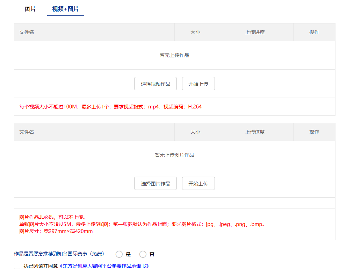Select the 视频+图片 tab
Screen dimensions: 347x276
[65, 9]
